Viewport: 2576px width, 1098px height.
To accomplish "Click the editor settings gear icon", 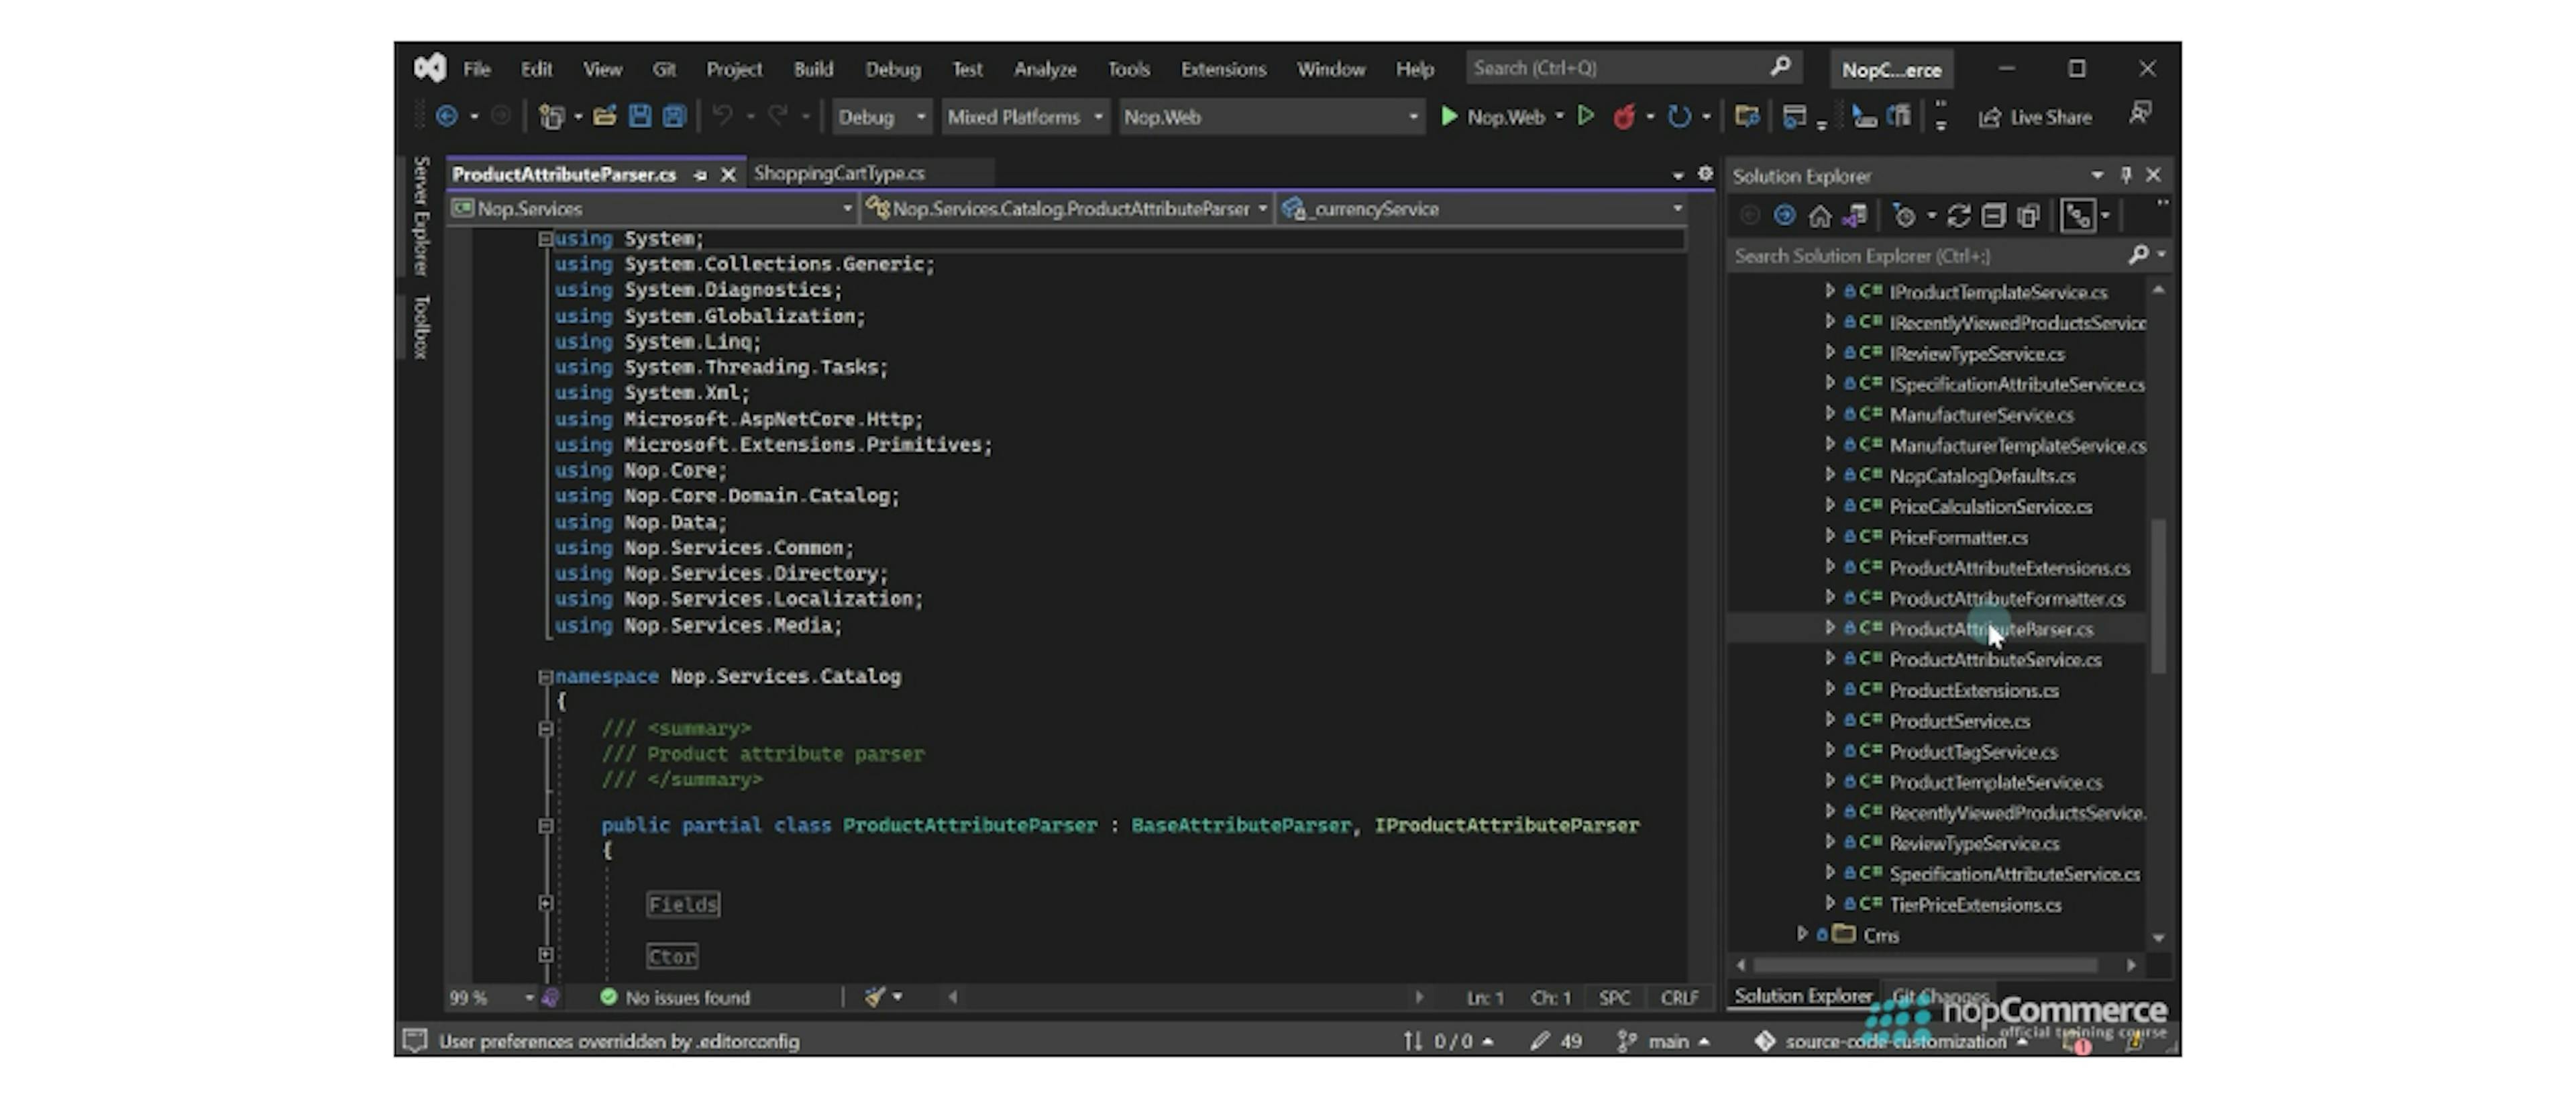I will pos(1705,173).
